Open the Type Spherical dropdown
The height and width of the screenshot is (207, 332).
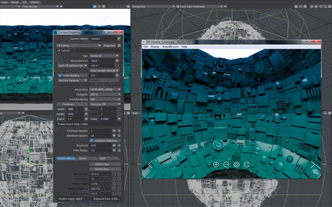pyautogui.click(x=104, y=56)
